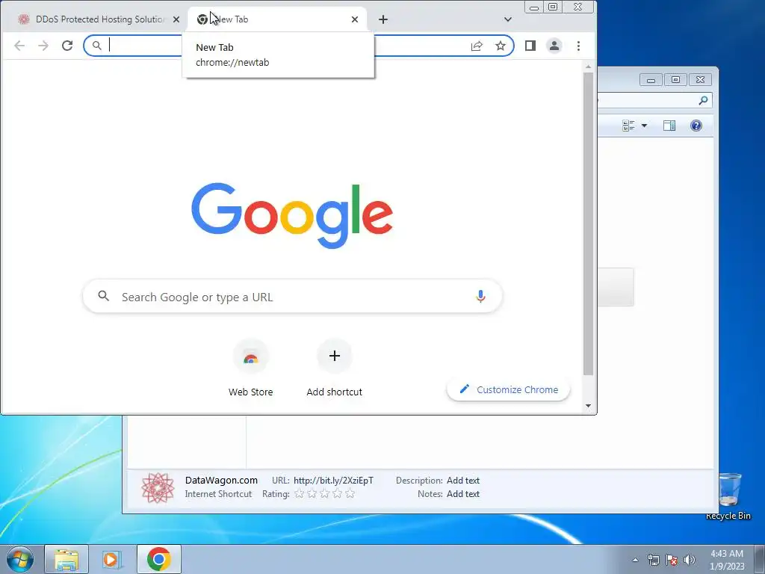
Task: Open the Windows Start menu orb
Action: click(20, 559)
